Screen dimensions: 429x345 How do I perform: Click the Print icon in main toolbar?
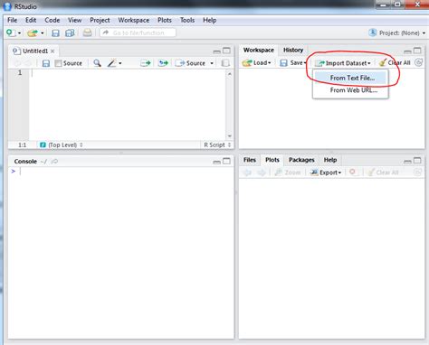click(x=88, y=33)
